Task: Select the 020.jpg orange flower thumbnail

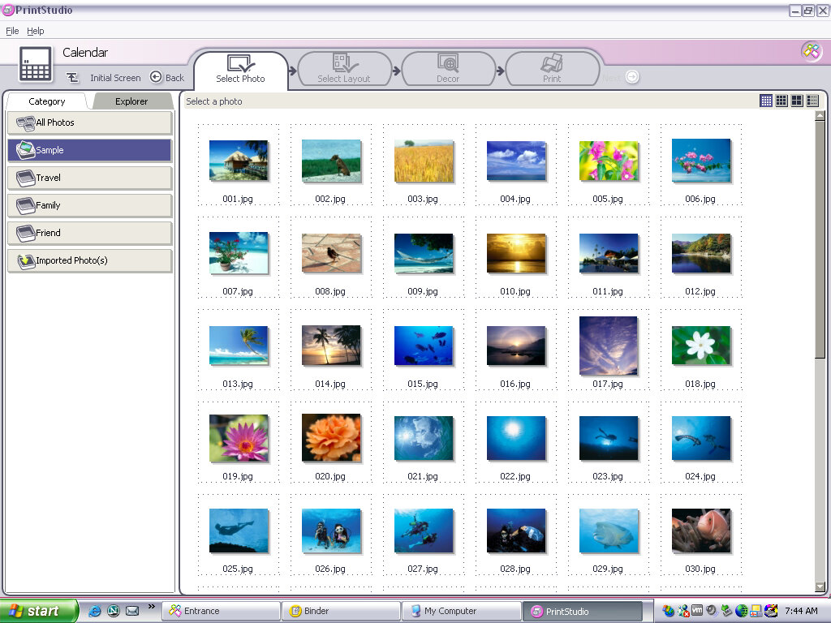Action: [x=331, y=438]
